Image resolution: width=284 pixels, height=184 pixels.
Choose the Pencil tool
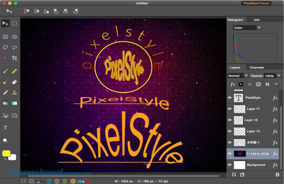click(15, 71)
